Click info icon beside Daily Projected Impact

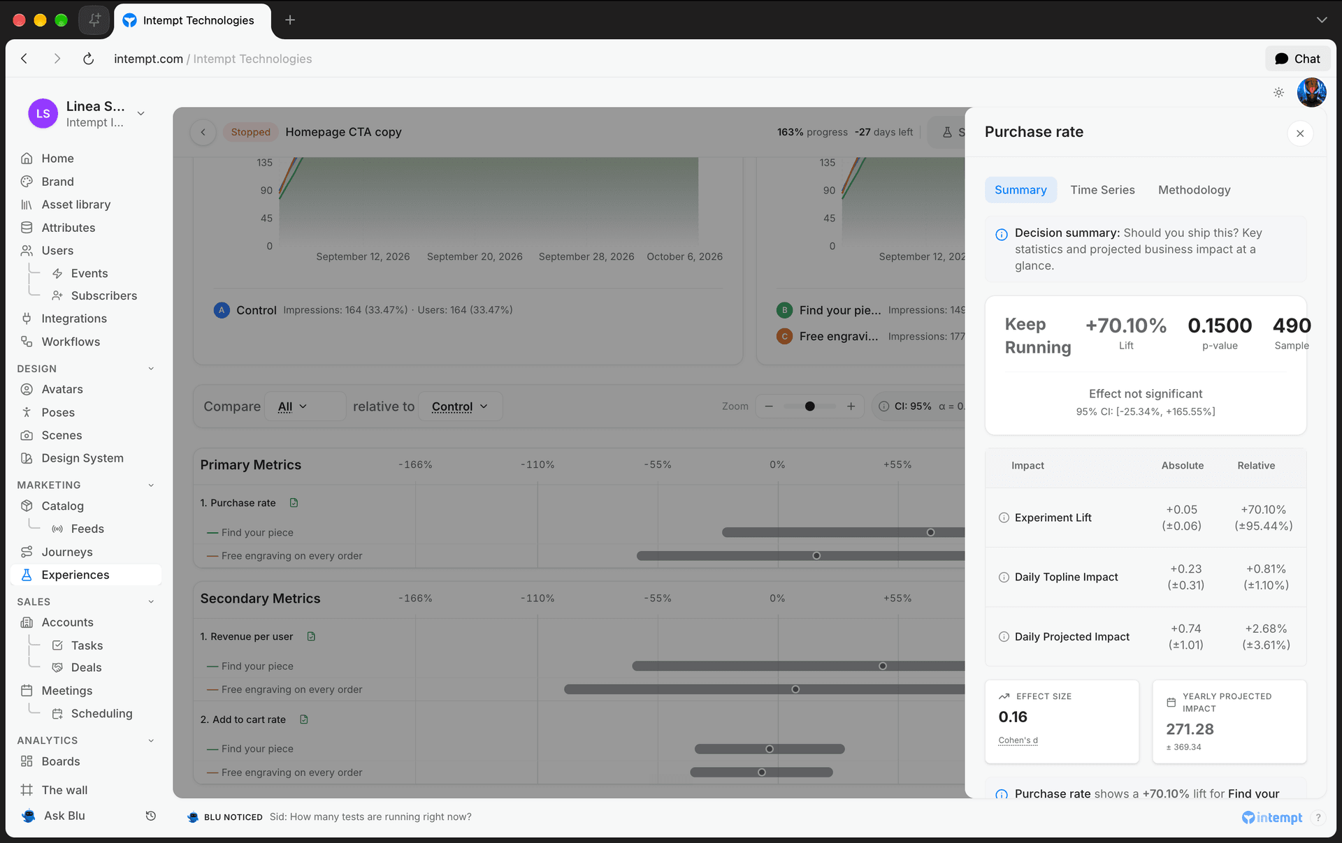1004,637
